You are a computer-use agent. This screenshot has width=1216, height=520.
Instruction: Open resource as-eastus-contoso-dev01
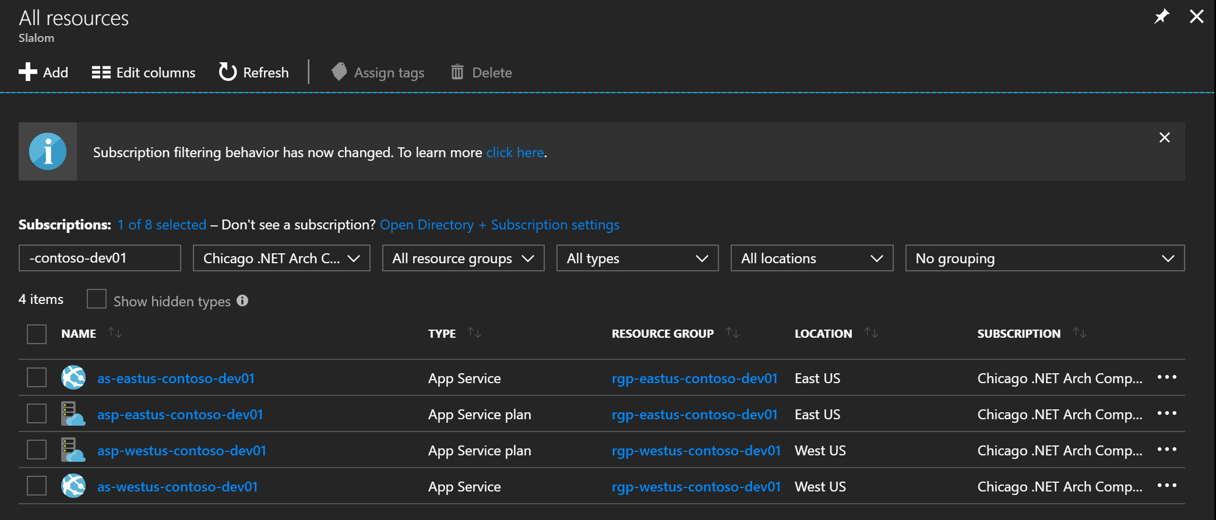pyautogui.click(x=176, y=378)
